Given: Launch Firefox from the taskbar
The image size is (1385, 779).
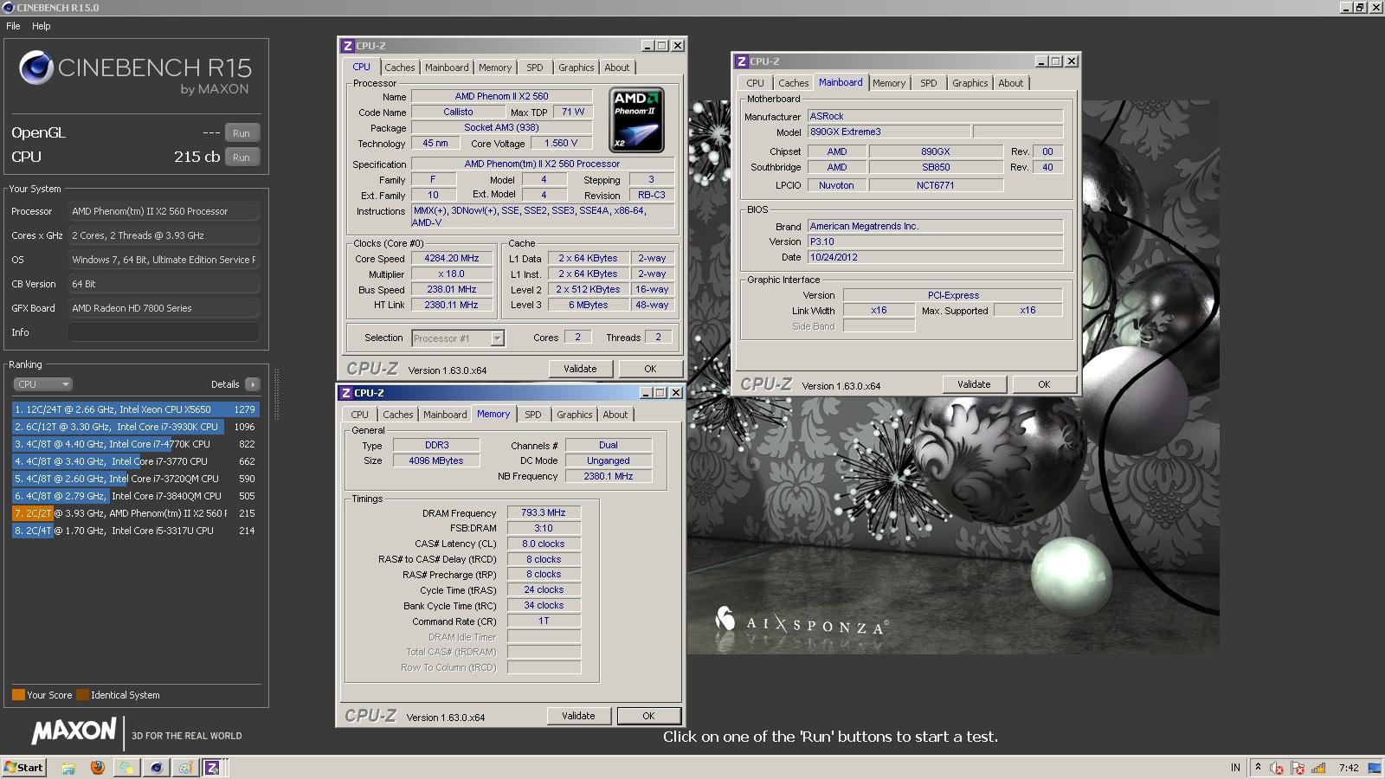Looking at the screenshot, I should [98, 768].
